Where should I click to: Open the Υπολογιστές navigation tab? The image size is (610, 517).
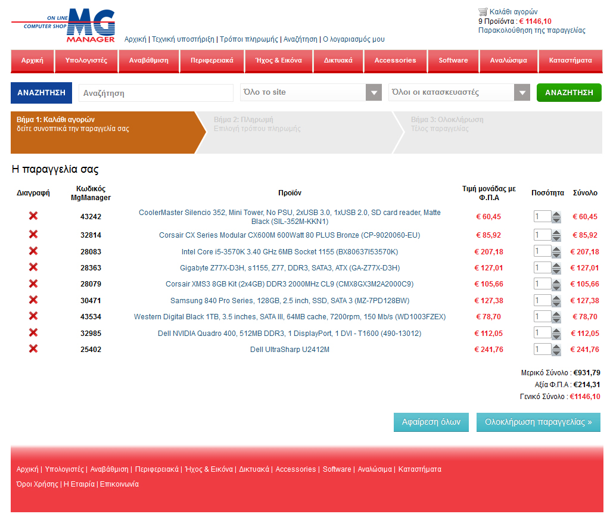click(x=86, y=61)
